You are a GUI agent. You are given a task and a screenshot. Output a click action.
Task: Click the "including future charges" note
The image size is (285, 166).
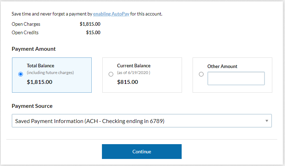pos(50,73)
